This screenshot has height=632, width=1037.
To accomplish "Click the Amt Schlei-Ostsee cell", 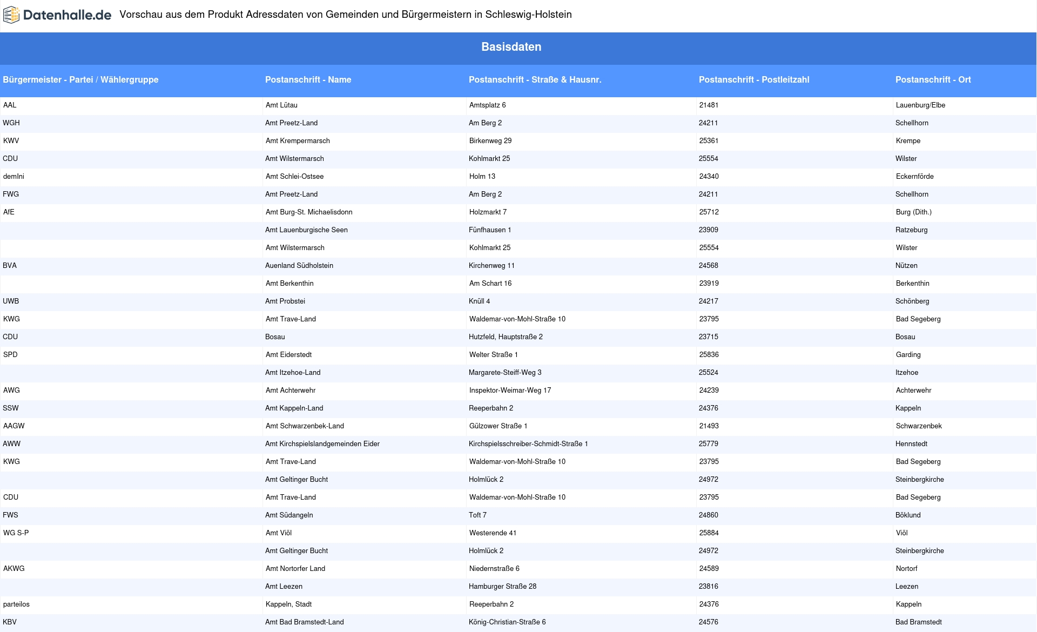I will [294, 177].
